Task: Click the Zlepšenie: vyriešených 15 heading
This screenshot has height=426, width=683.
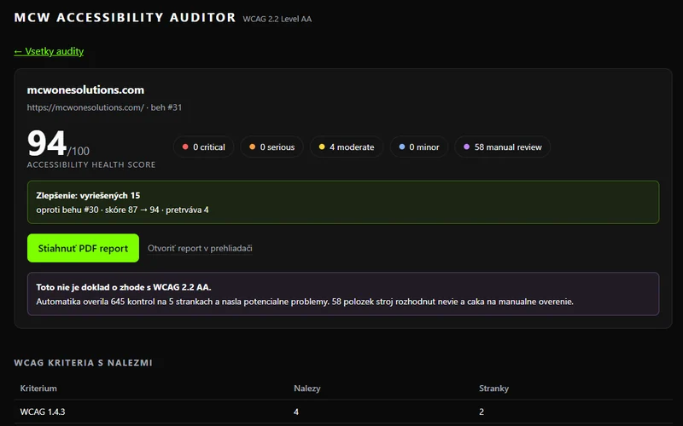Action: click(x=88, y=196)
